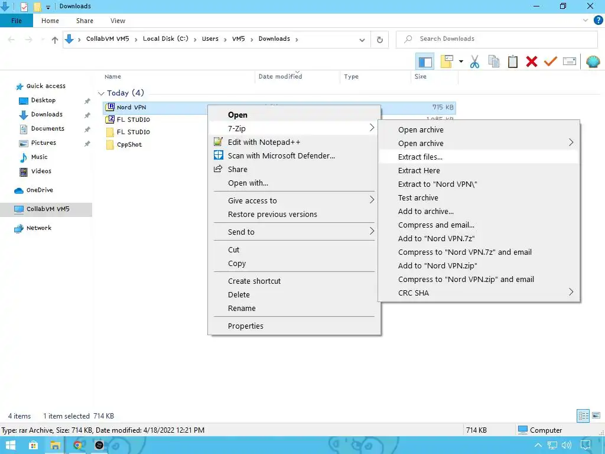Viewport: 605px width, 454px height.
Task: Open the Windows Start menu
Action: pos(11,445)
